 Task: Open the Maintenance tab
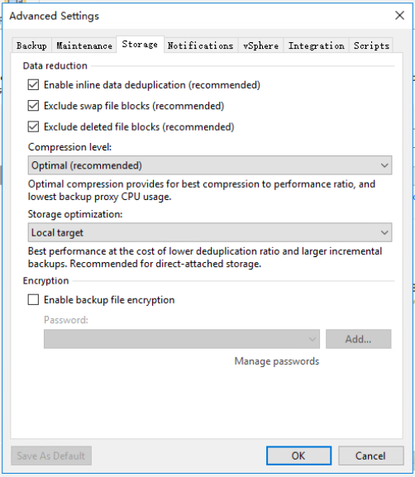pyautogui.click(x=84, y=45)
